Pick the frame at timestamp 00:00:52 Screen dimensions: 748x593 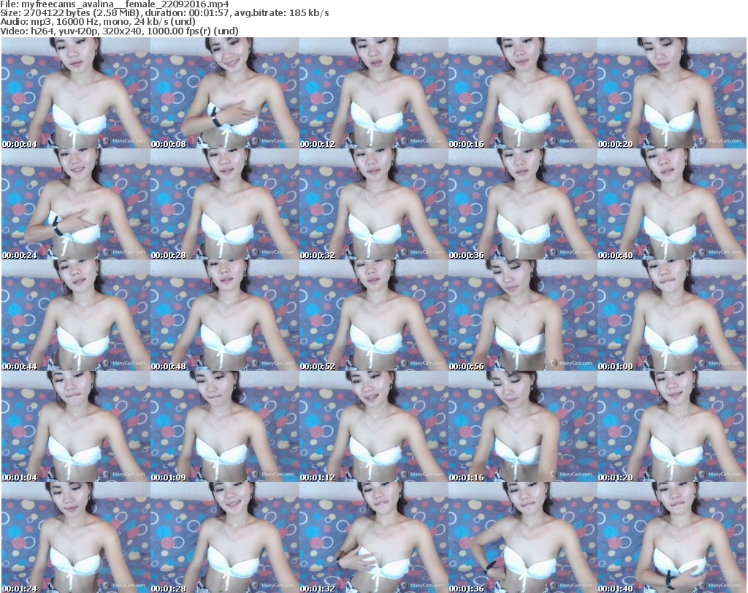(373, 315)
